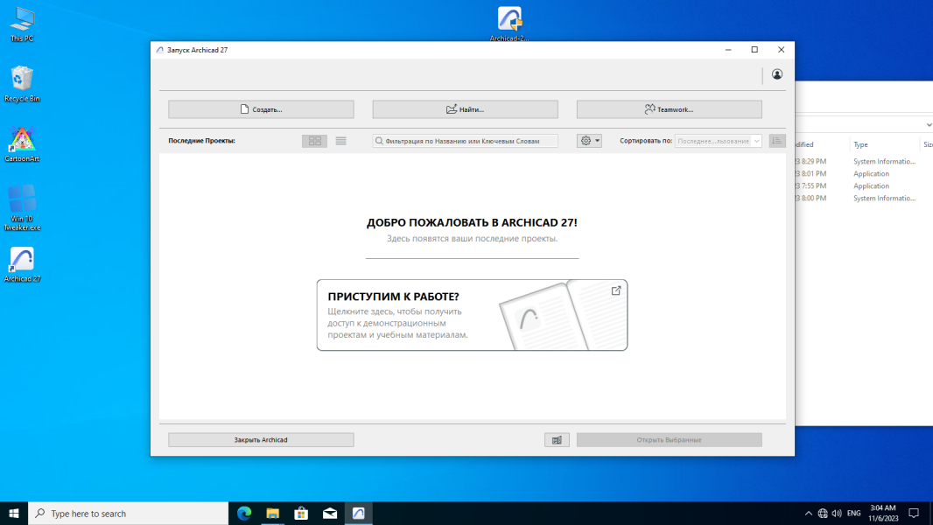Image resolution: width=933 pixels, height=525 pixels.
Task: Open the user account profile icon
Action: click(x=777, y=74)
